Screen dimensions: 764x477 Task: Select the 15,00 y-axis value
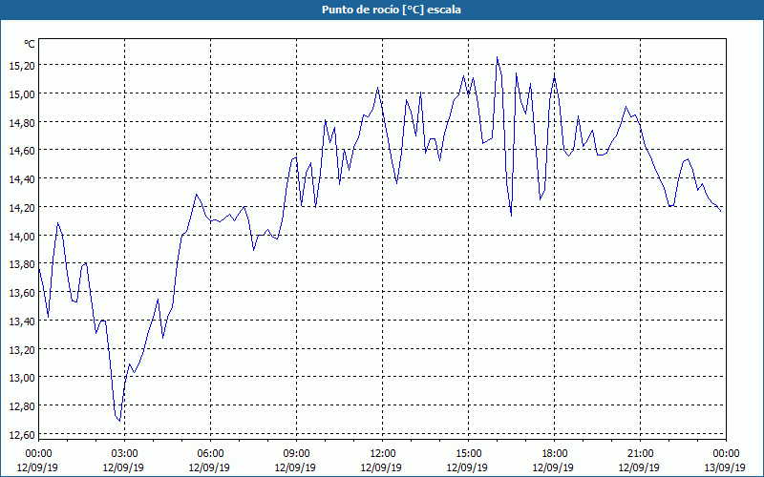pos(21,93)
